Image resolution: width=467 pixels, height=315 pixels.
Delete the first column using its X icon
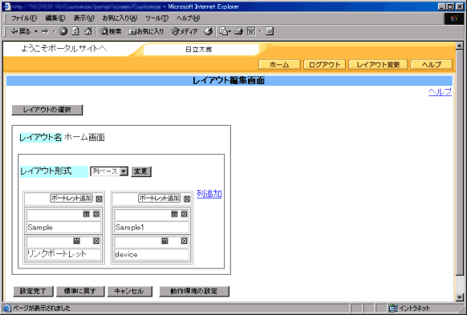tap(99, 199)
